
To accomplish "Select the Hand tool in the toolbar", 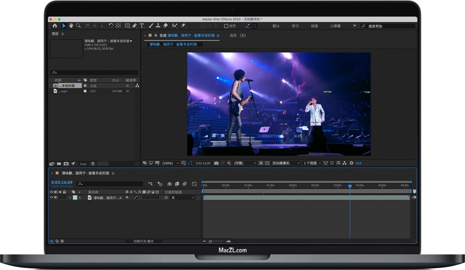I will pyautogui.click(x=71, y=25).
